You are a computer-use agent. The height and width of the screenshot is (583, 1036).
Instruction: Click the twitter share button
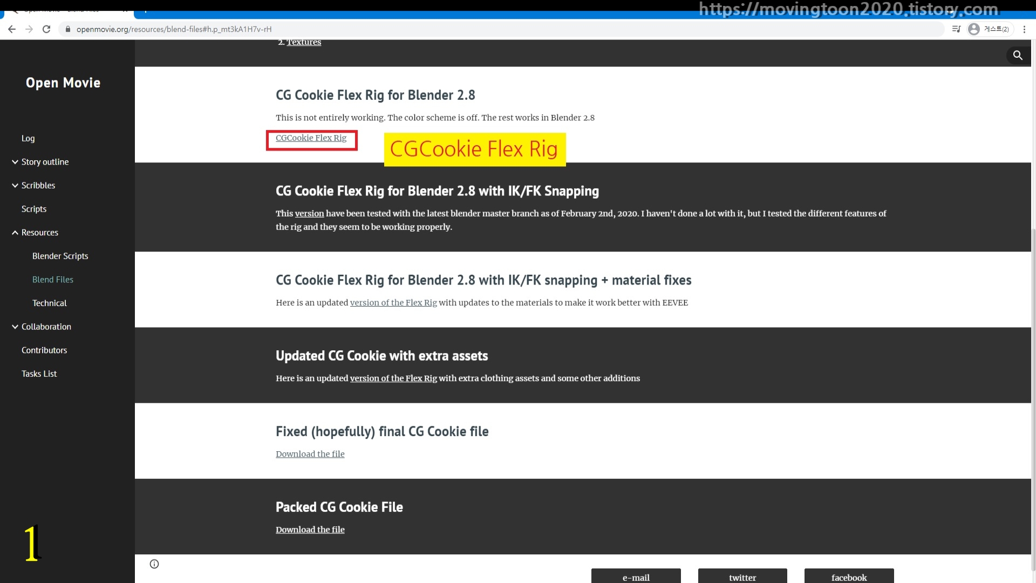[742, 576]
